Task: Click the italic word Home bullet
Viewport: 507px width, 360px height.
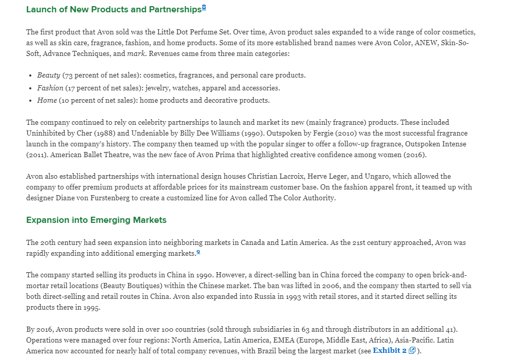Action: pos(47,101)
